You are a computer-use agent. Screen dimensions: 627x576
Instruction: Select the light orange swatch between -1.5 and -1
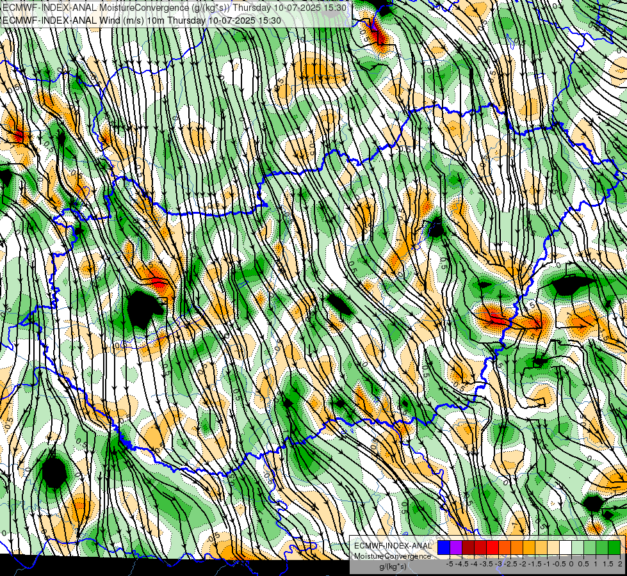pos(541,548)
